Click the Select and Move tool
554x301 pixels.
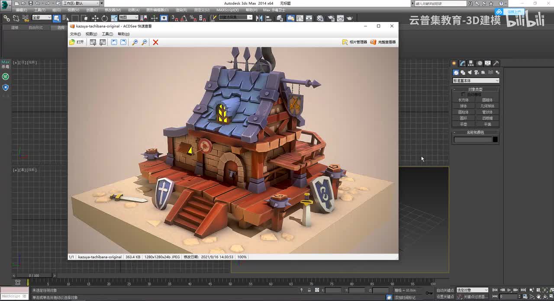95,18
